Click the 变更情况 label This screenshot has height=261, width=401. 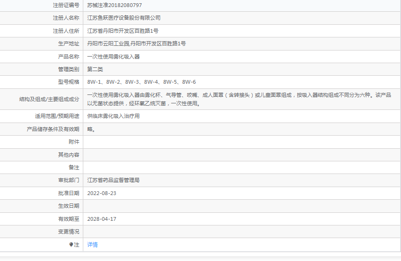[68, 232]
